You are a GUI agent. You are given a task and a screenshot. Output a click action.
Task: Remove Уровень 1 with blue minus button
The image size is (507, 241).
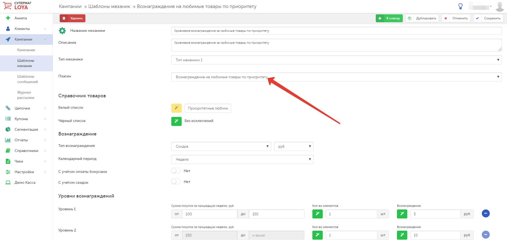pyautogui.click(x=486, y=213)
